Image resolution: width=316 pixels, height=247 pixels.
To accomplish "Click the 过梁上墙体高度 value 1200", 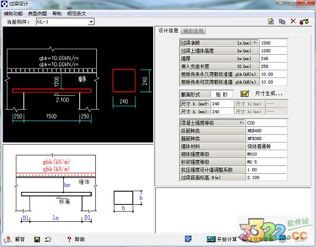I will click(273, 51).
